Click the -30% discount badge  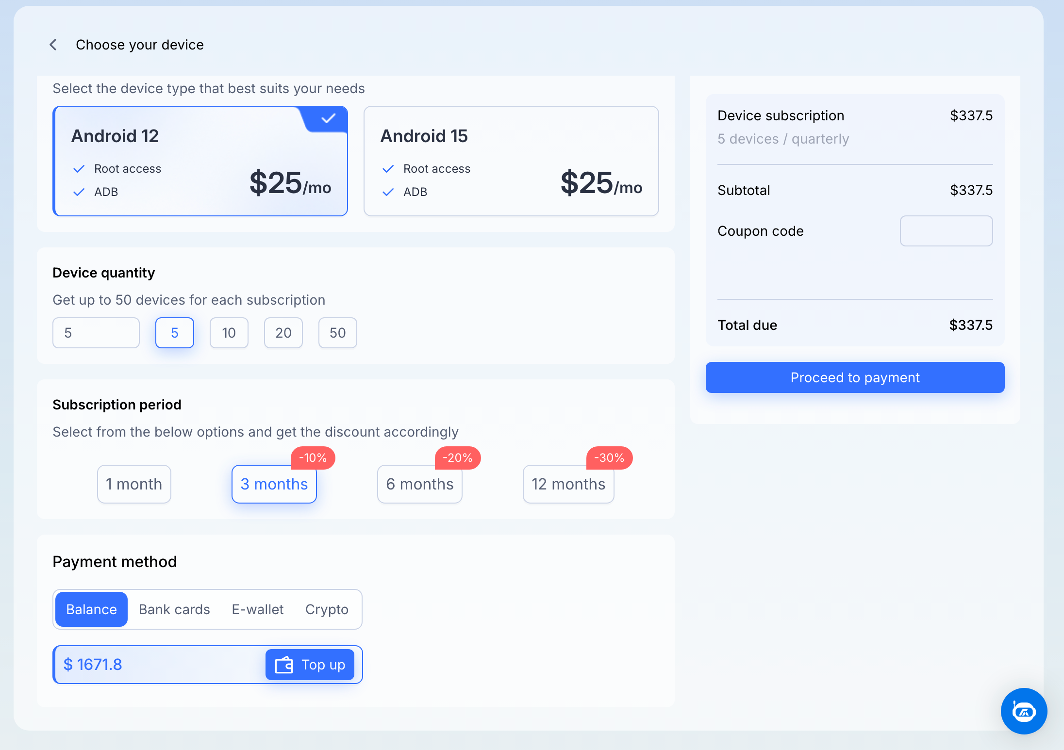tap(609, 457)
